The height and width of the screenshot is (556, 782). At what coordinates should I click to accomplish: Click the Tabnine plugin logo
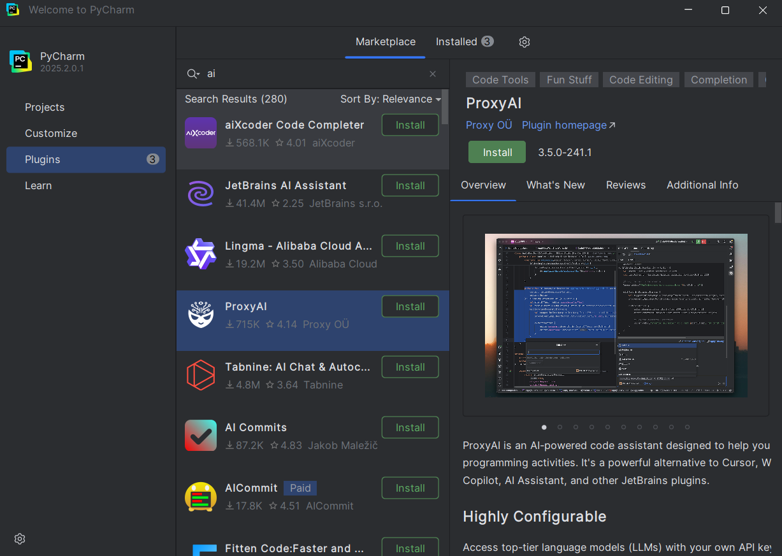201,375
